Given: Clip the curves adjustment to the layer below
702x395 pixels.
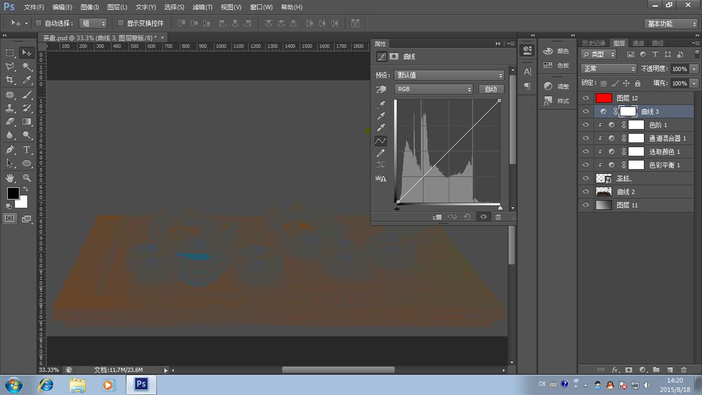Looking at the screenshot, I should [x=437, y=217].
